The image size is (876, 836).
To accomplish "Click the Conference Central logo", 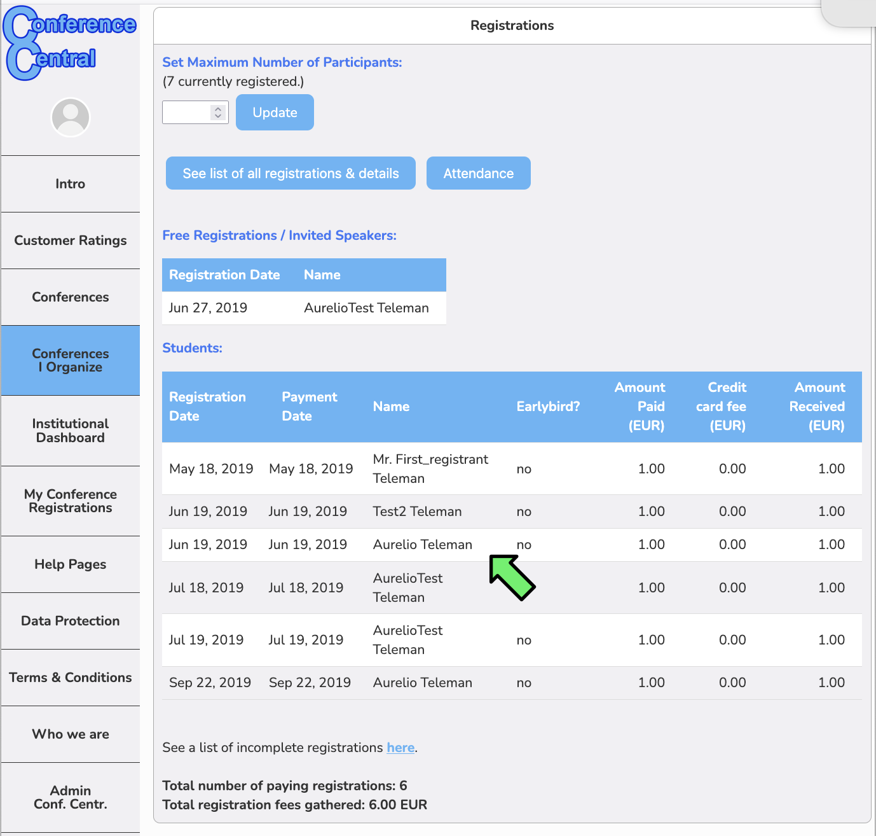I will pyautogui.click(x=69, y=43).
